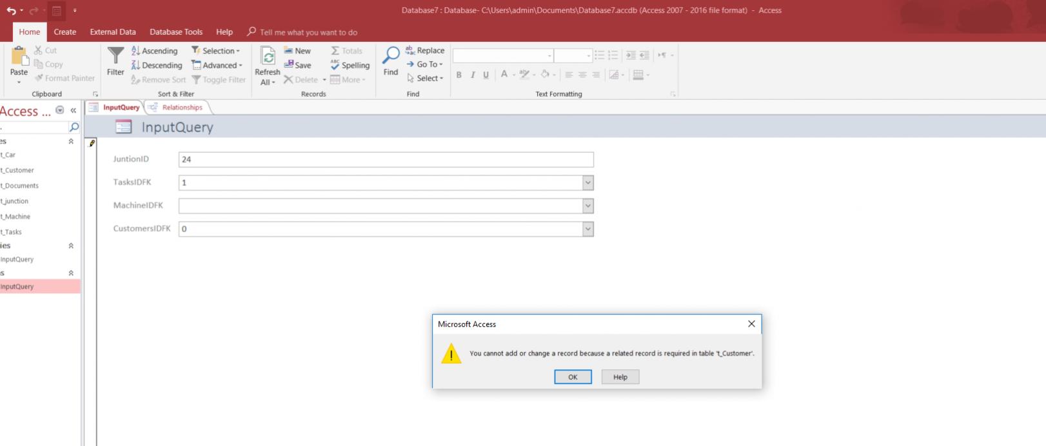Click the Undo arrow in title bar
1046x446 pixels.
point(12,10)
